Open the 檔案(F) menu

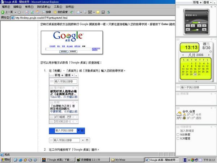(6, 7)
